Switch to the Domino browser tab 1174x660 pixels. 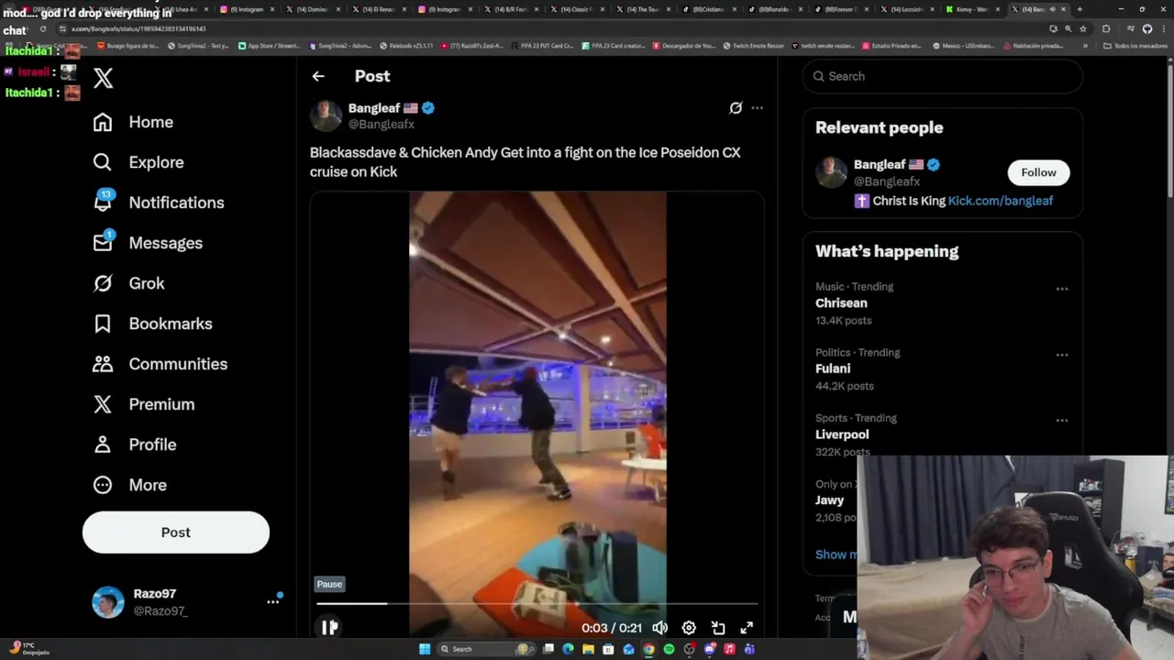pos(312,9)
